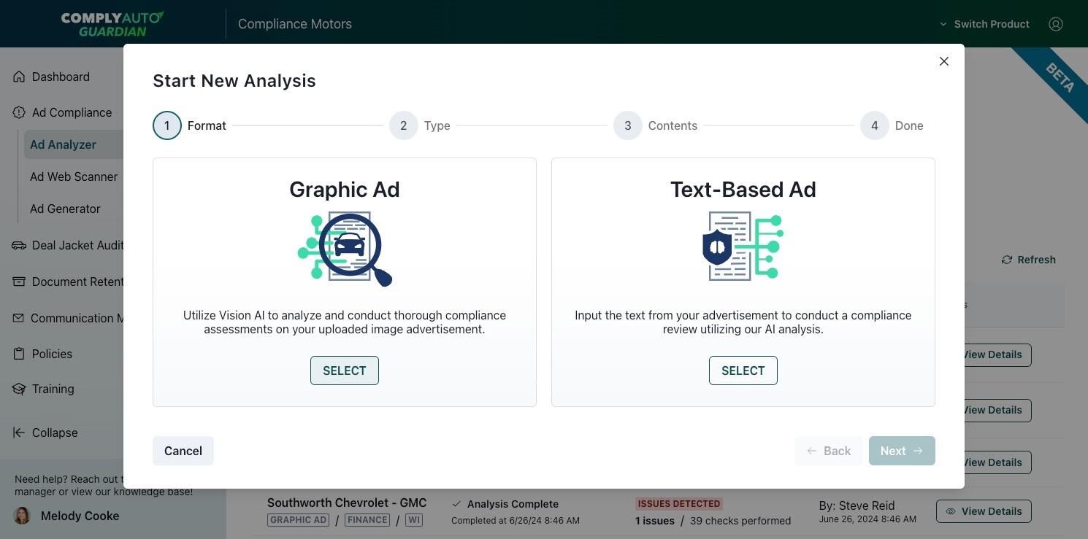This screenshot has height=539, width=1088.
Task: Click the Refresh icon
Action: point(1008,259)
